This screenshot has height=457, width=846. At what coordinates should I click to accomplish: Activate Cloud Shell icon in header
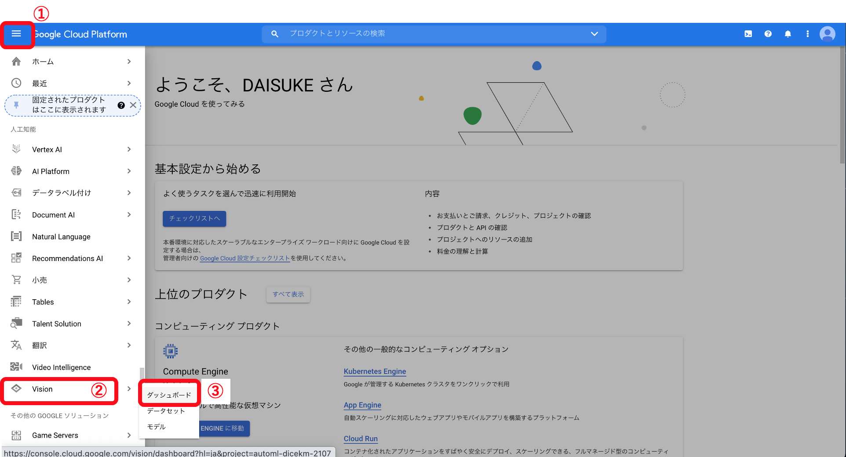tap(748, 34)
